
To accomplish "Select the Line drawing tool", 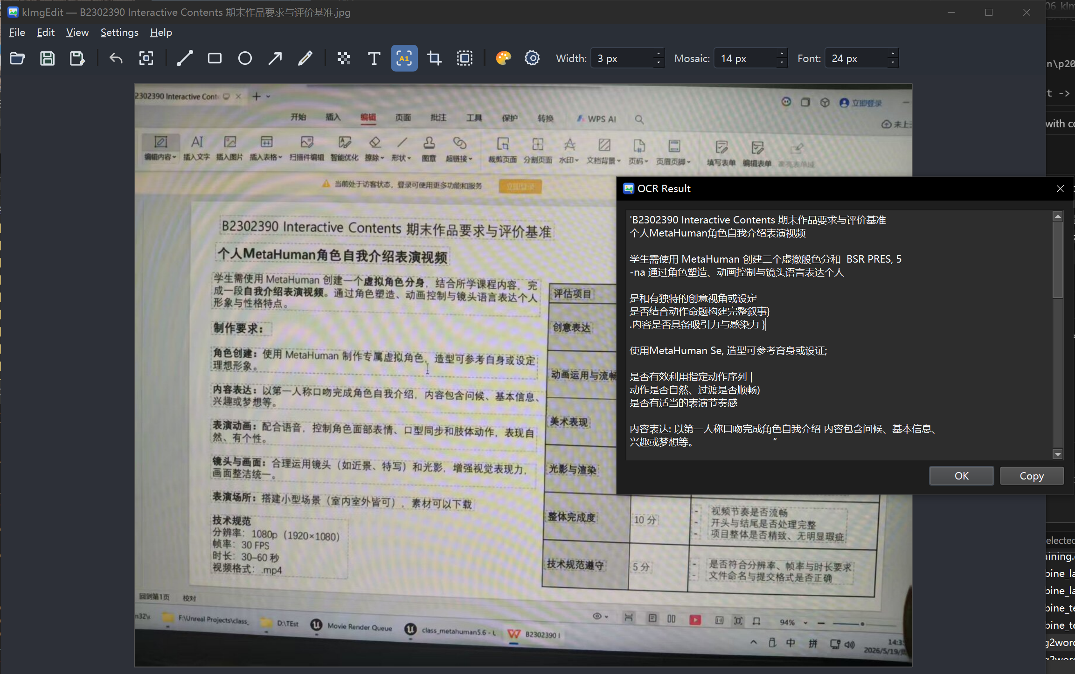I will point(185,58).
